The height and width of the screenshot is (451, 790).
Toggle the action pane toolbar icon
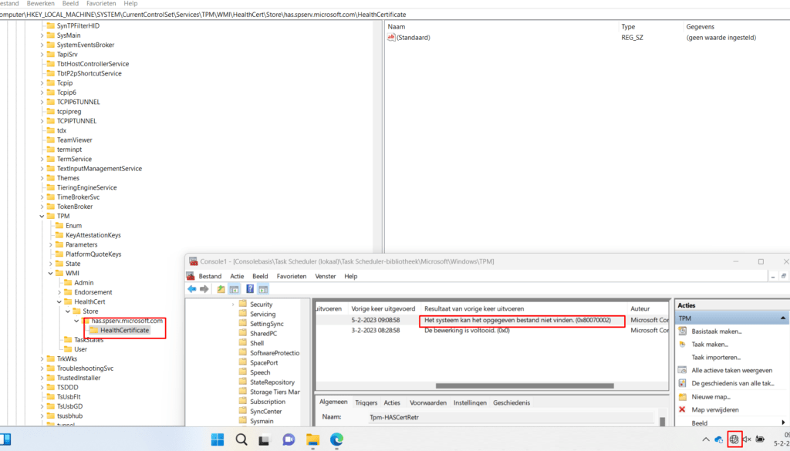(x=262, y=289)
